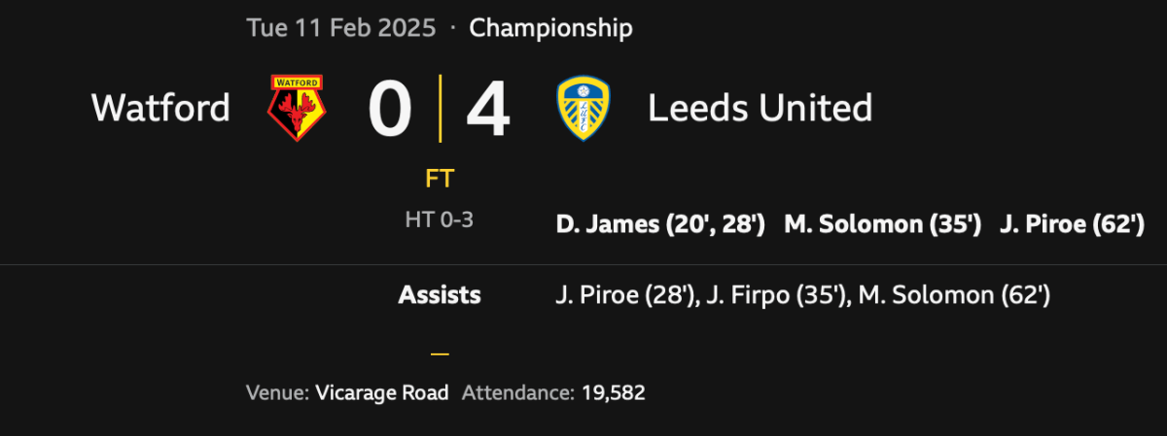Viewport: 1167px width, 436px height.
Task: Click Watford's score of 0
Action: point(390,109)
